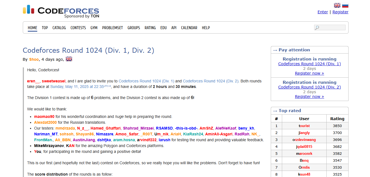Click the Sunday, May 11, 2025 time link
This screenshot has width=370, height=177.
click(x=81, y=87)
